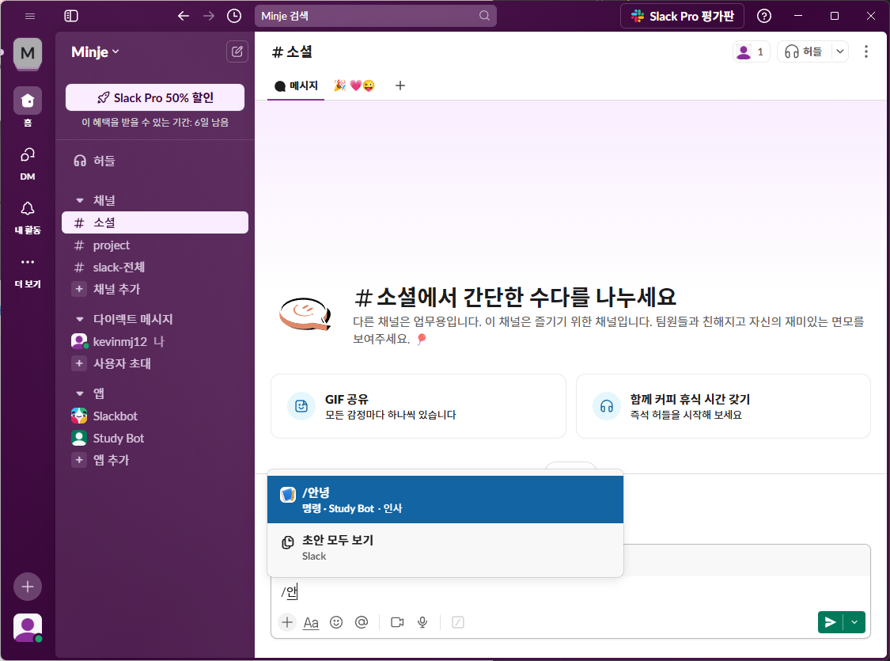Open the hamburger menu in the title bar

coord(30,16)
